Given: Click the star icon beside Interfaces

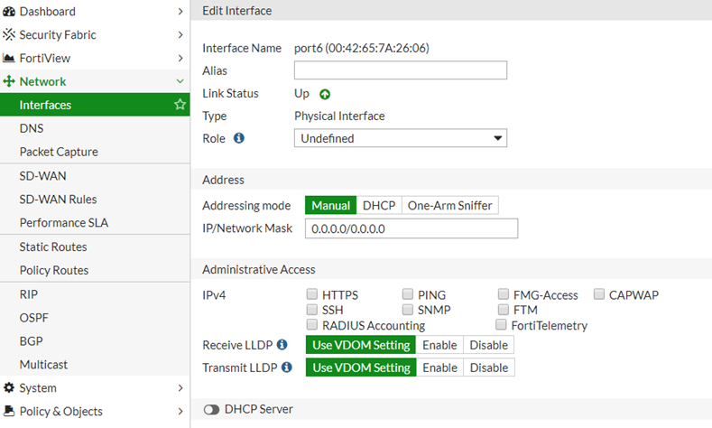Looking at the screenshot, I should (180, 105).
